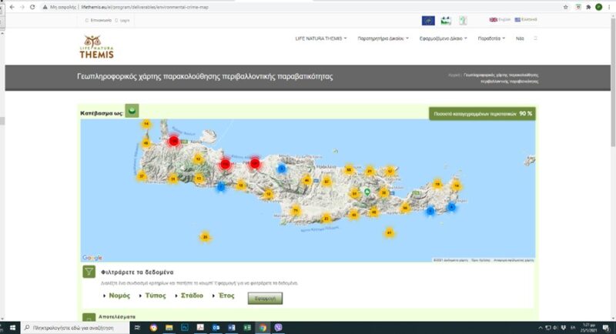
Task: Open the Εφαρμοζόμενο Δίκαιο dropdown menu
Action: (x=444, y=38)
